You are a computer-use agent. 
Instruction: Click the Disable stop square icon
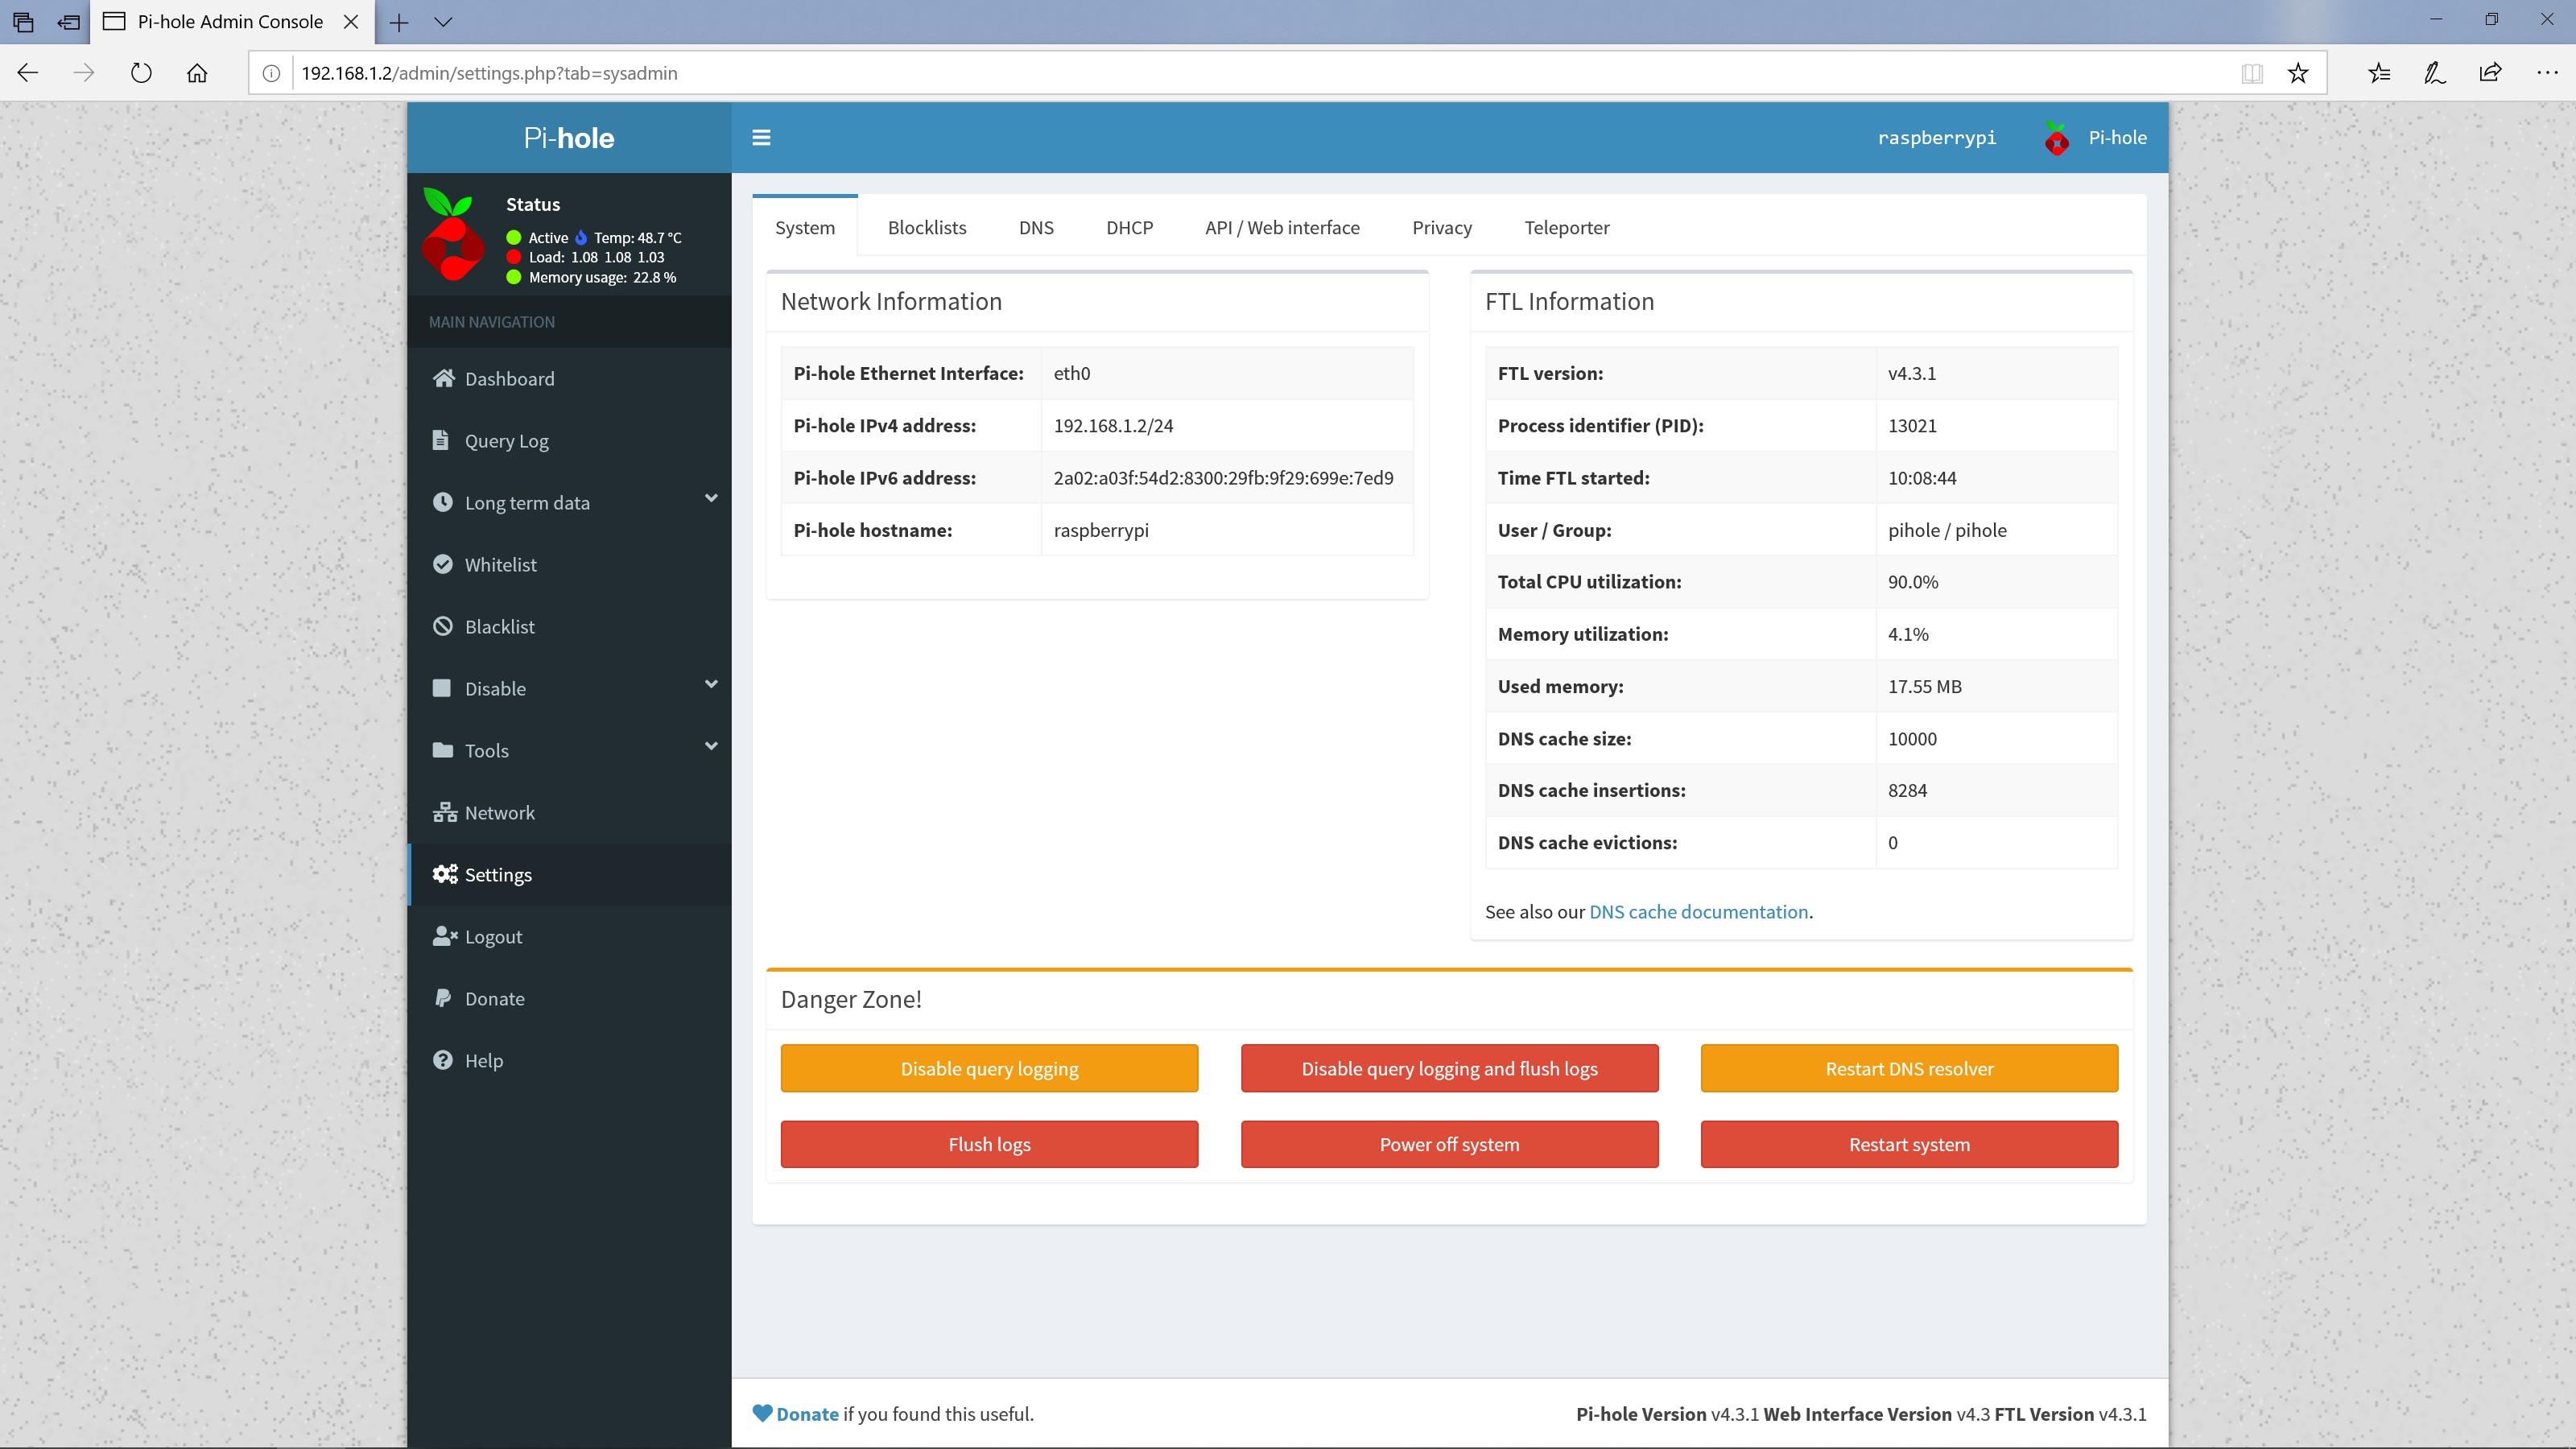[441, 688]
